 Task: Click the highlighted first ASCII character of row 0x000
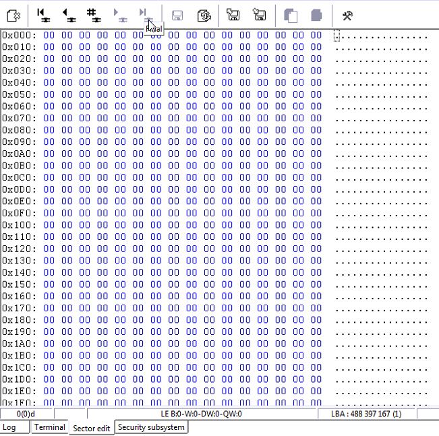pos(336,36)
